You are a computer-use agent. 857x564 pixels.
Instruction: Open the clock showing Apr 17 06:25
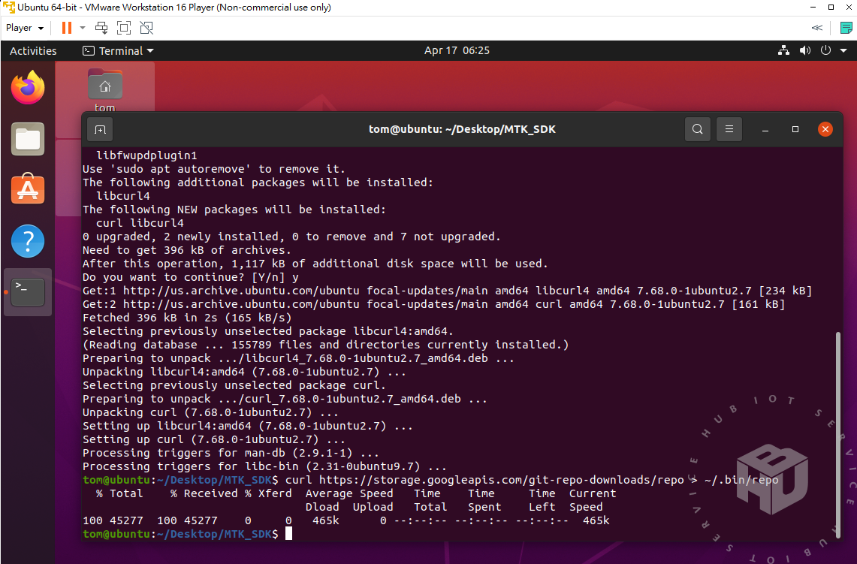tap(457, 50)
